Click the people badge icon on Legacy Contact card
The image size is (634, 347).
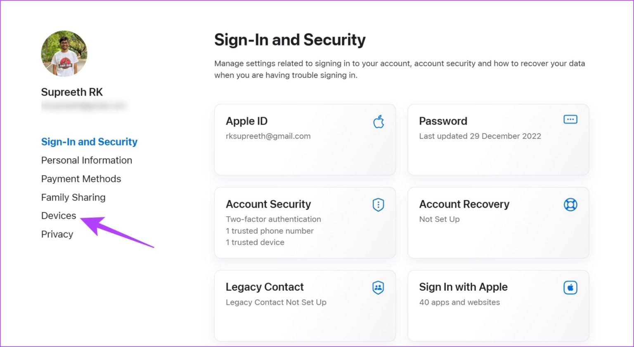coord(378,287)
